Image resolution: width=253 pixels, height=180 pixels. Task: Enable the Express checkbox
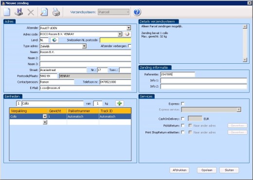(x=183, y=104)
